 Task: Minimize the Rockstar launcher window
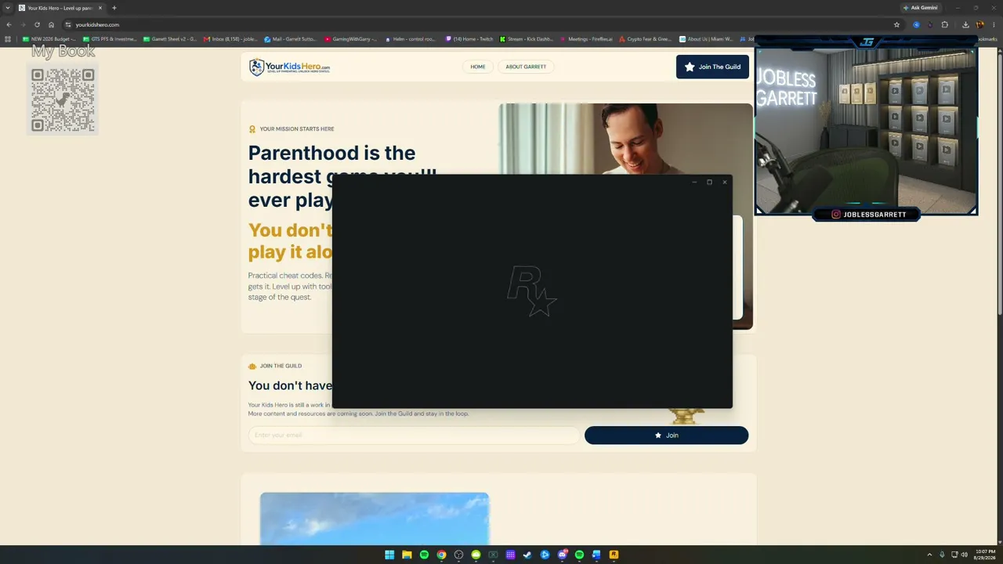(694, 182)
